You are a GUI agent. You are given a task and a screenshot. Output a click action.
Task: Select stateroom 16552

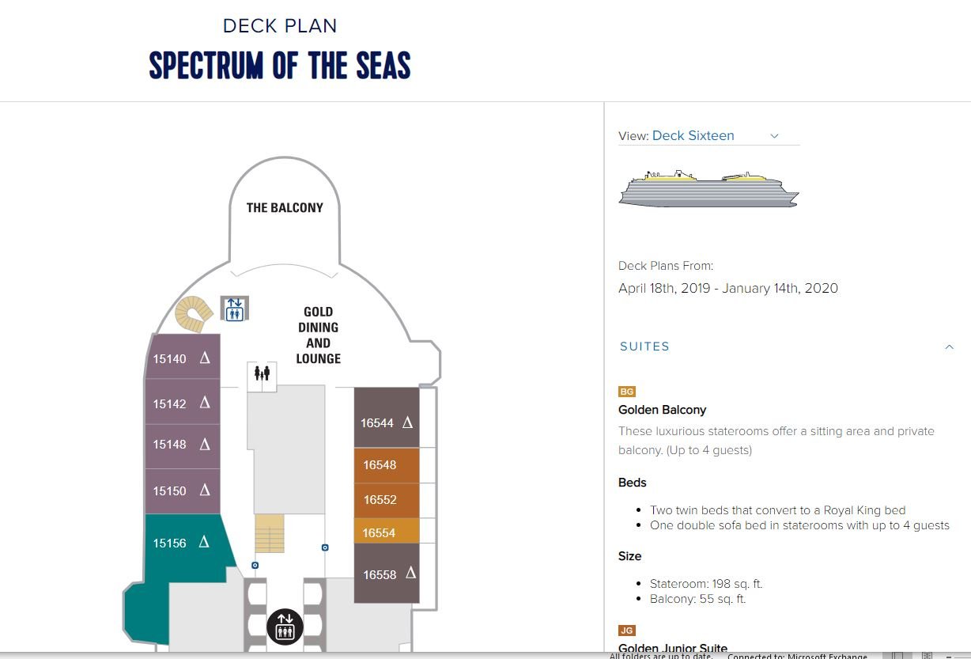coord(386,500)
